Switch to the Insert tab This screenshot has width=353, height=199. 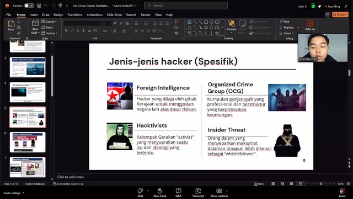[34, 15]
